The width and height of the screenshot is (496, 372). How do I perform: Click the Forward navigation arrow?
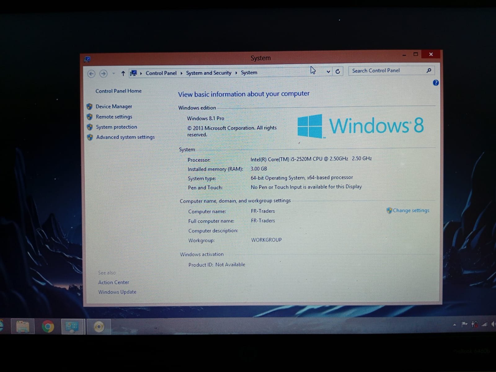pos(103,73)
